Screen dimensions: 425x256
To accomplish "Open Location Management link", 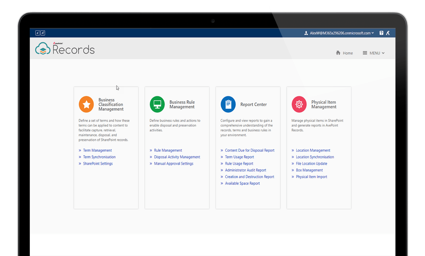I will coord(313,150).
